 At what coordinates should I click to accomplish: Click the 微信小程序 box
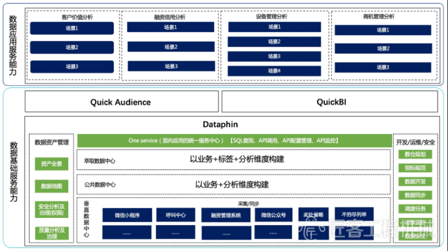point(127,215)
